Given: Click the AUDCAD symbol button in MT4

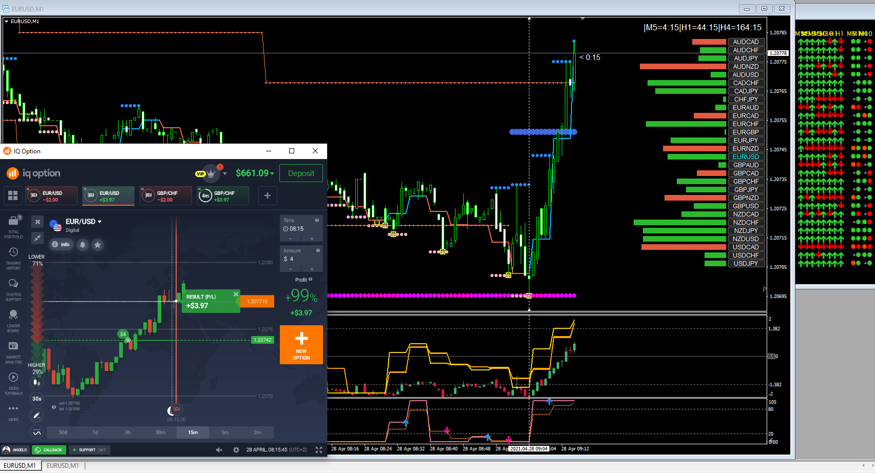Looking at the screenshot, I should coord(746,42).
